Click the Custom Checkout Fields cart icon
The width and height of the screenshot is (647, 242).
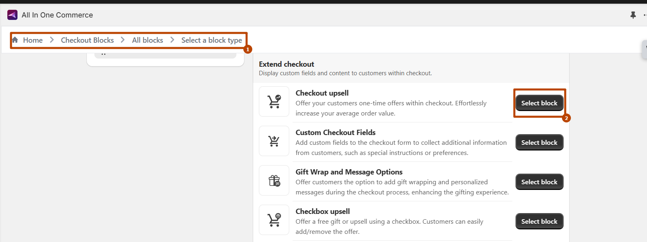coord(274,141)
